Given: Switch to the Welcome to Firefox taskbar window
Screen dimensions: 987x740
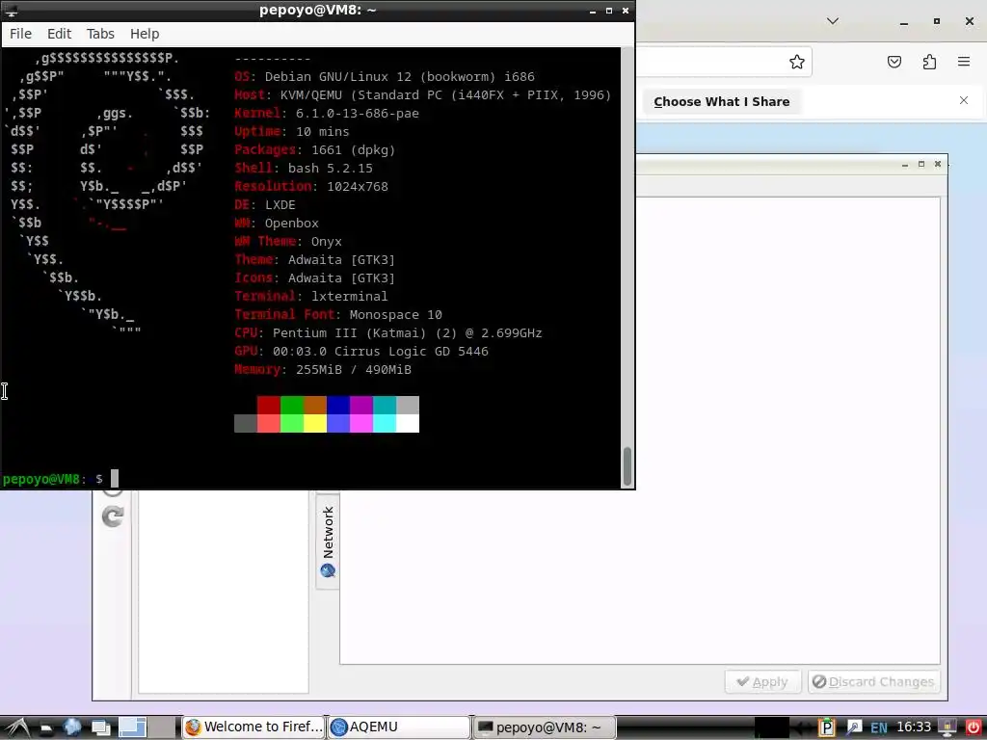Looking at the screenshot, I should click(x=253, y=727).
